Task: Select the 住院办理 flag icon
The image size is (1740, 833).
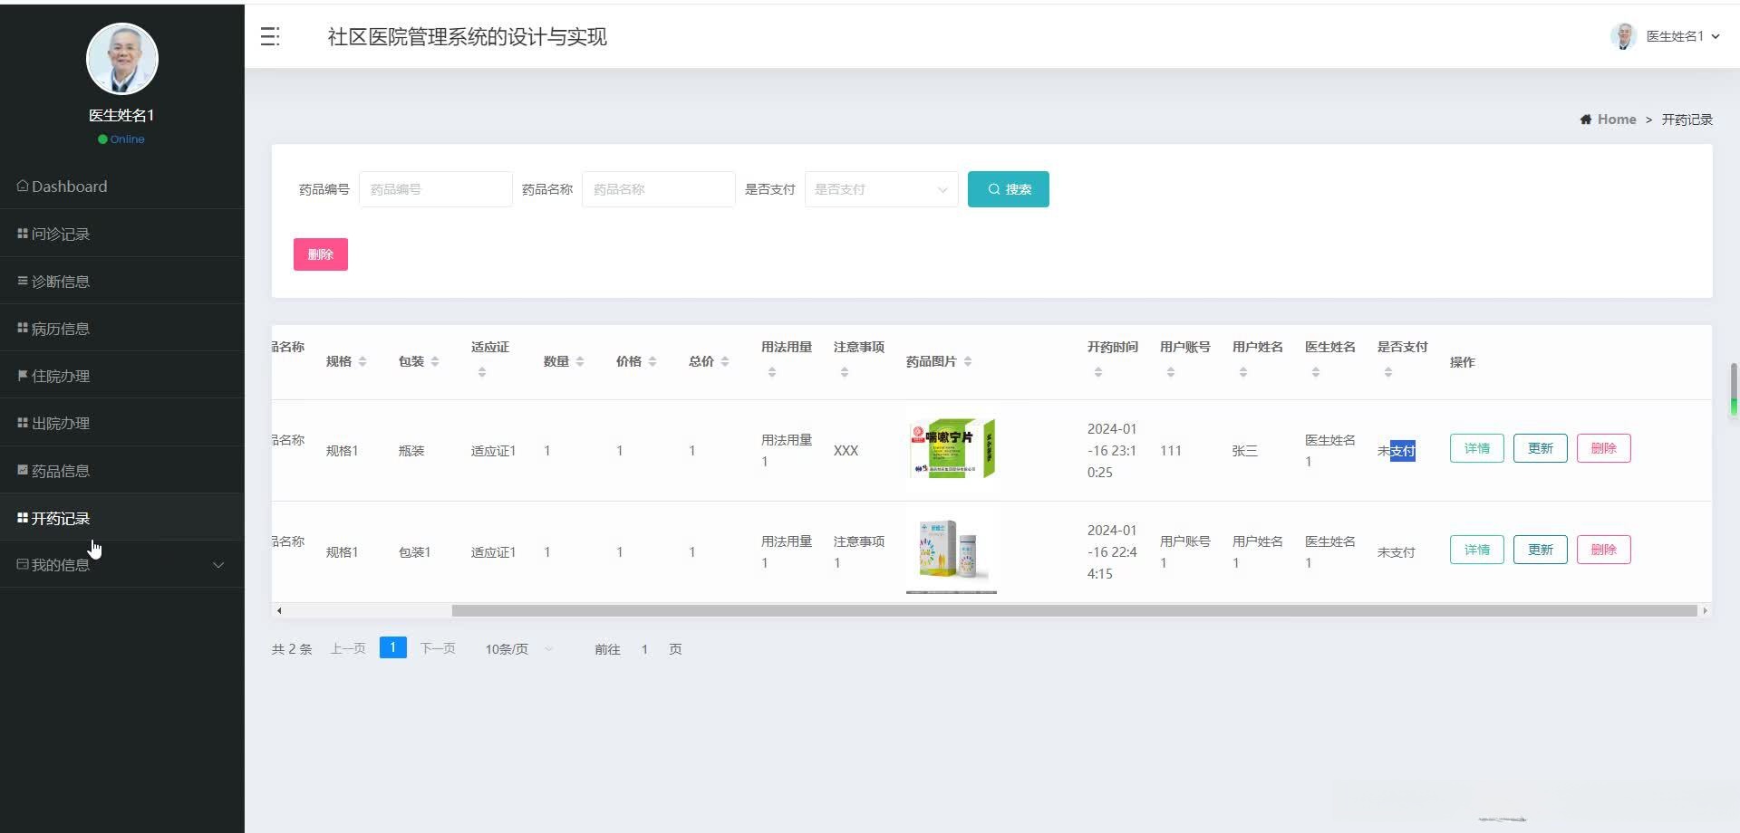Action: tap(22, 375)
